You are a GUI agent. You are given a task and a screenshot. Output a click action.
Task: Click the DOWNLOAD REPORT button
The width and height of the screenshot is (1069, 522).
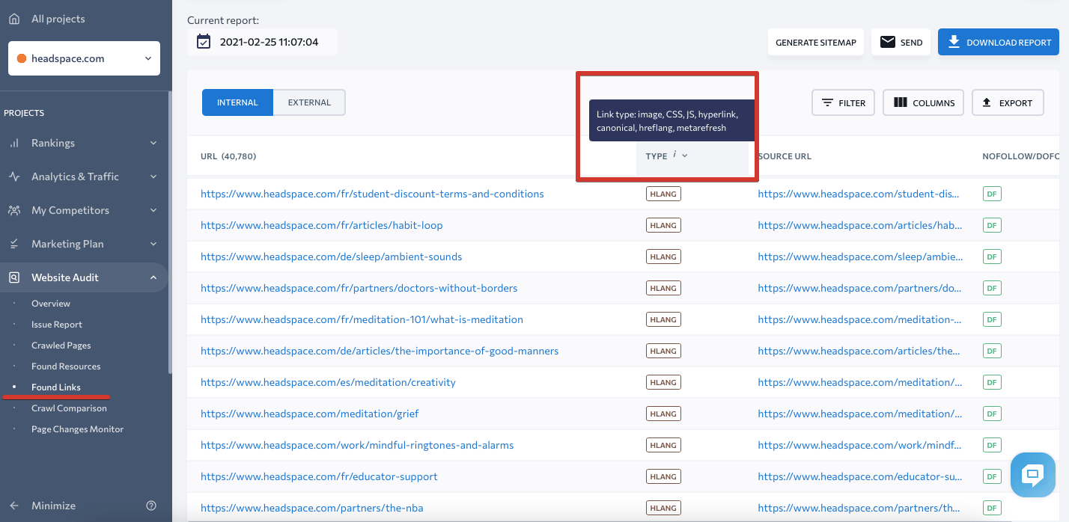(x=999, y=43)
